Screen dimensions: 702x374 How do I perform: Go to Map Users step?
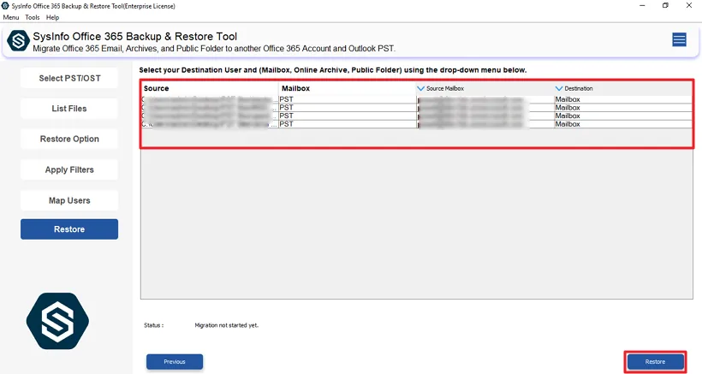click(69, 201)
